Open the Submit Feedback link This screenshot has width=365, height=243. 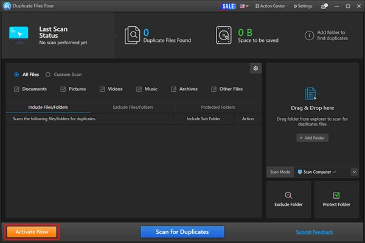315,232
